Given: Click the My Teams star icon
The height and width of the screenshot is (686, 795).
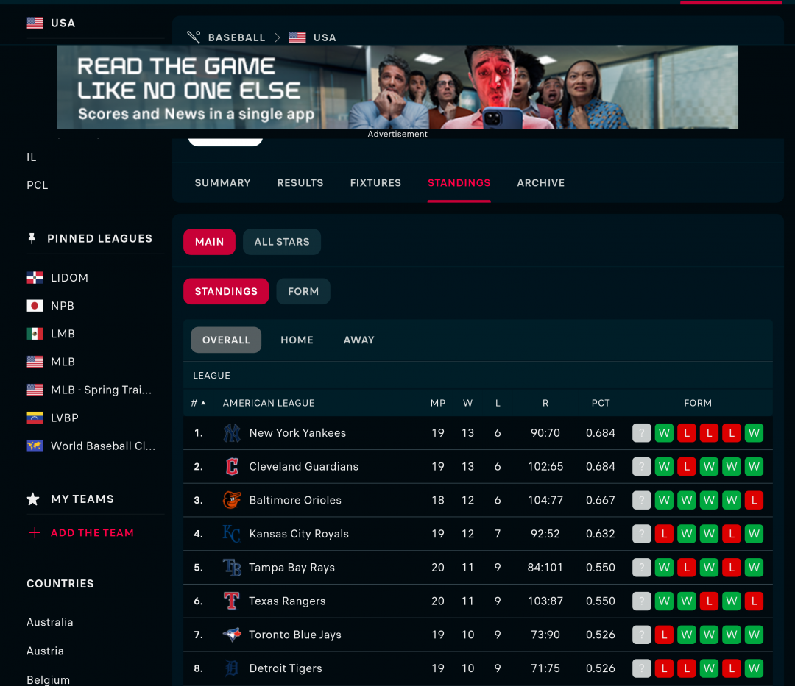Looking at the screenshot, I should click(33, 499).
